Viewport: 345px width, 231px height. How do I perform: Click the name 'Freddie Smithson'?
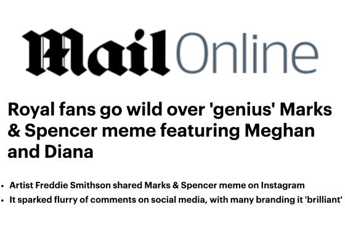pos(73,186)
